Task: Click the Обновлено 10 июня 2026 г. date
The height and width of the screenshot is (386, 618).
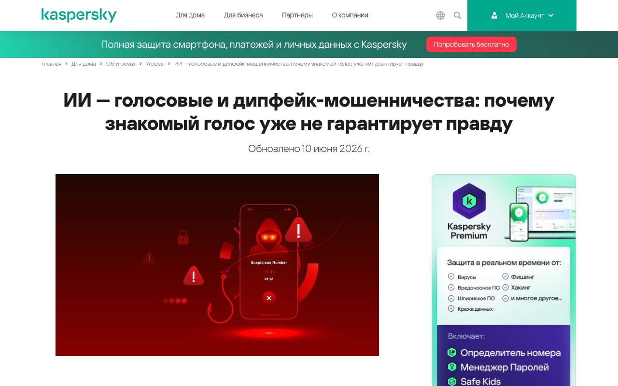Action: coord(309,149)
